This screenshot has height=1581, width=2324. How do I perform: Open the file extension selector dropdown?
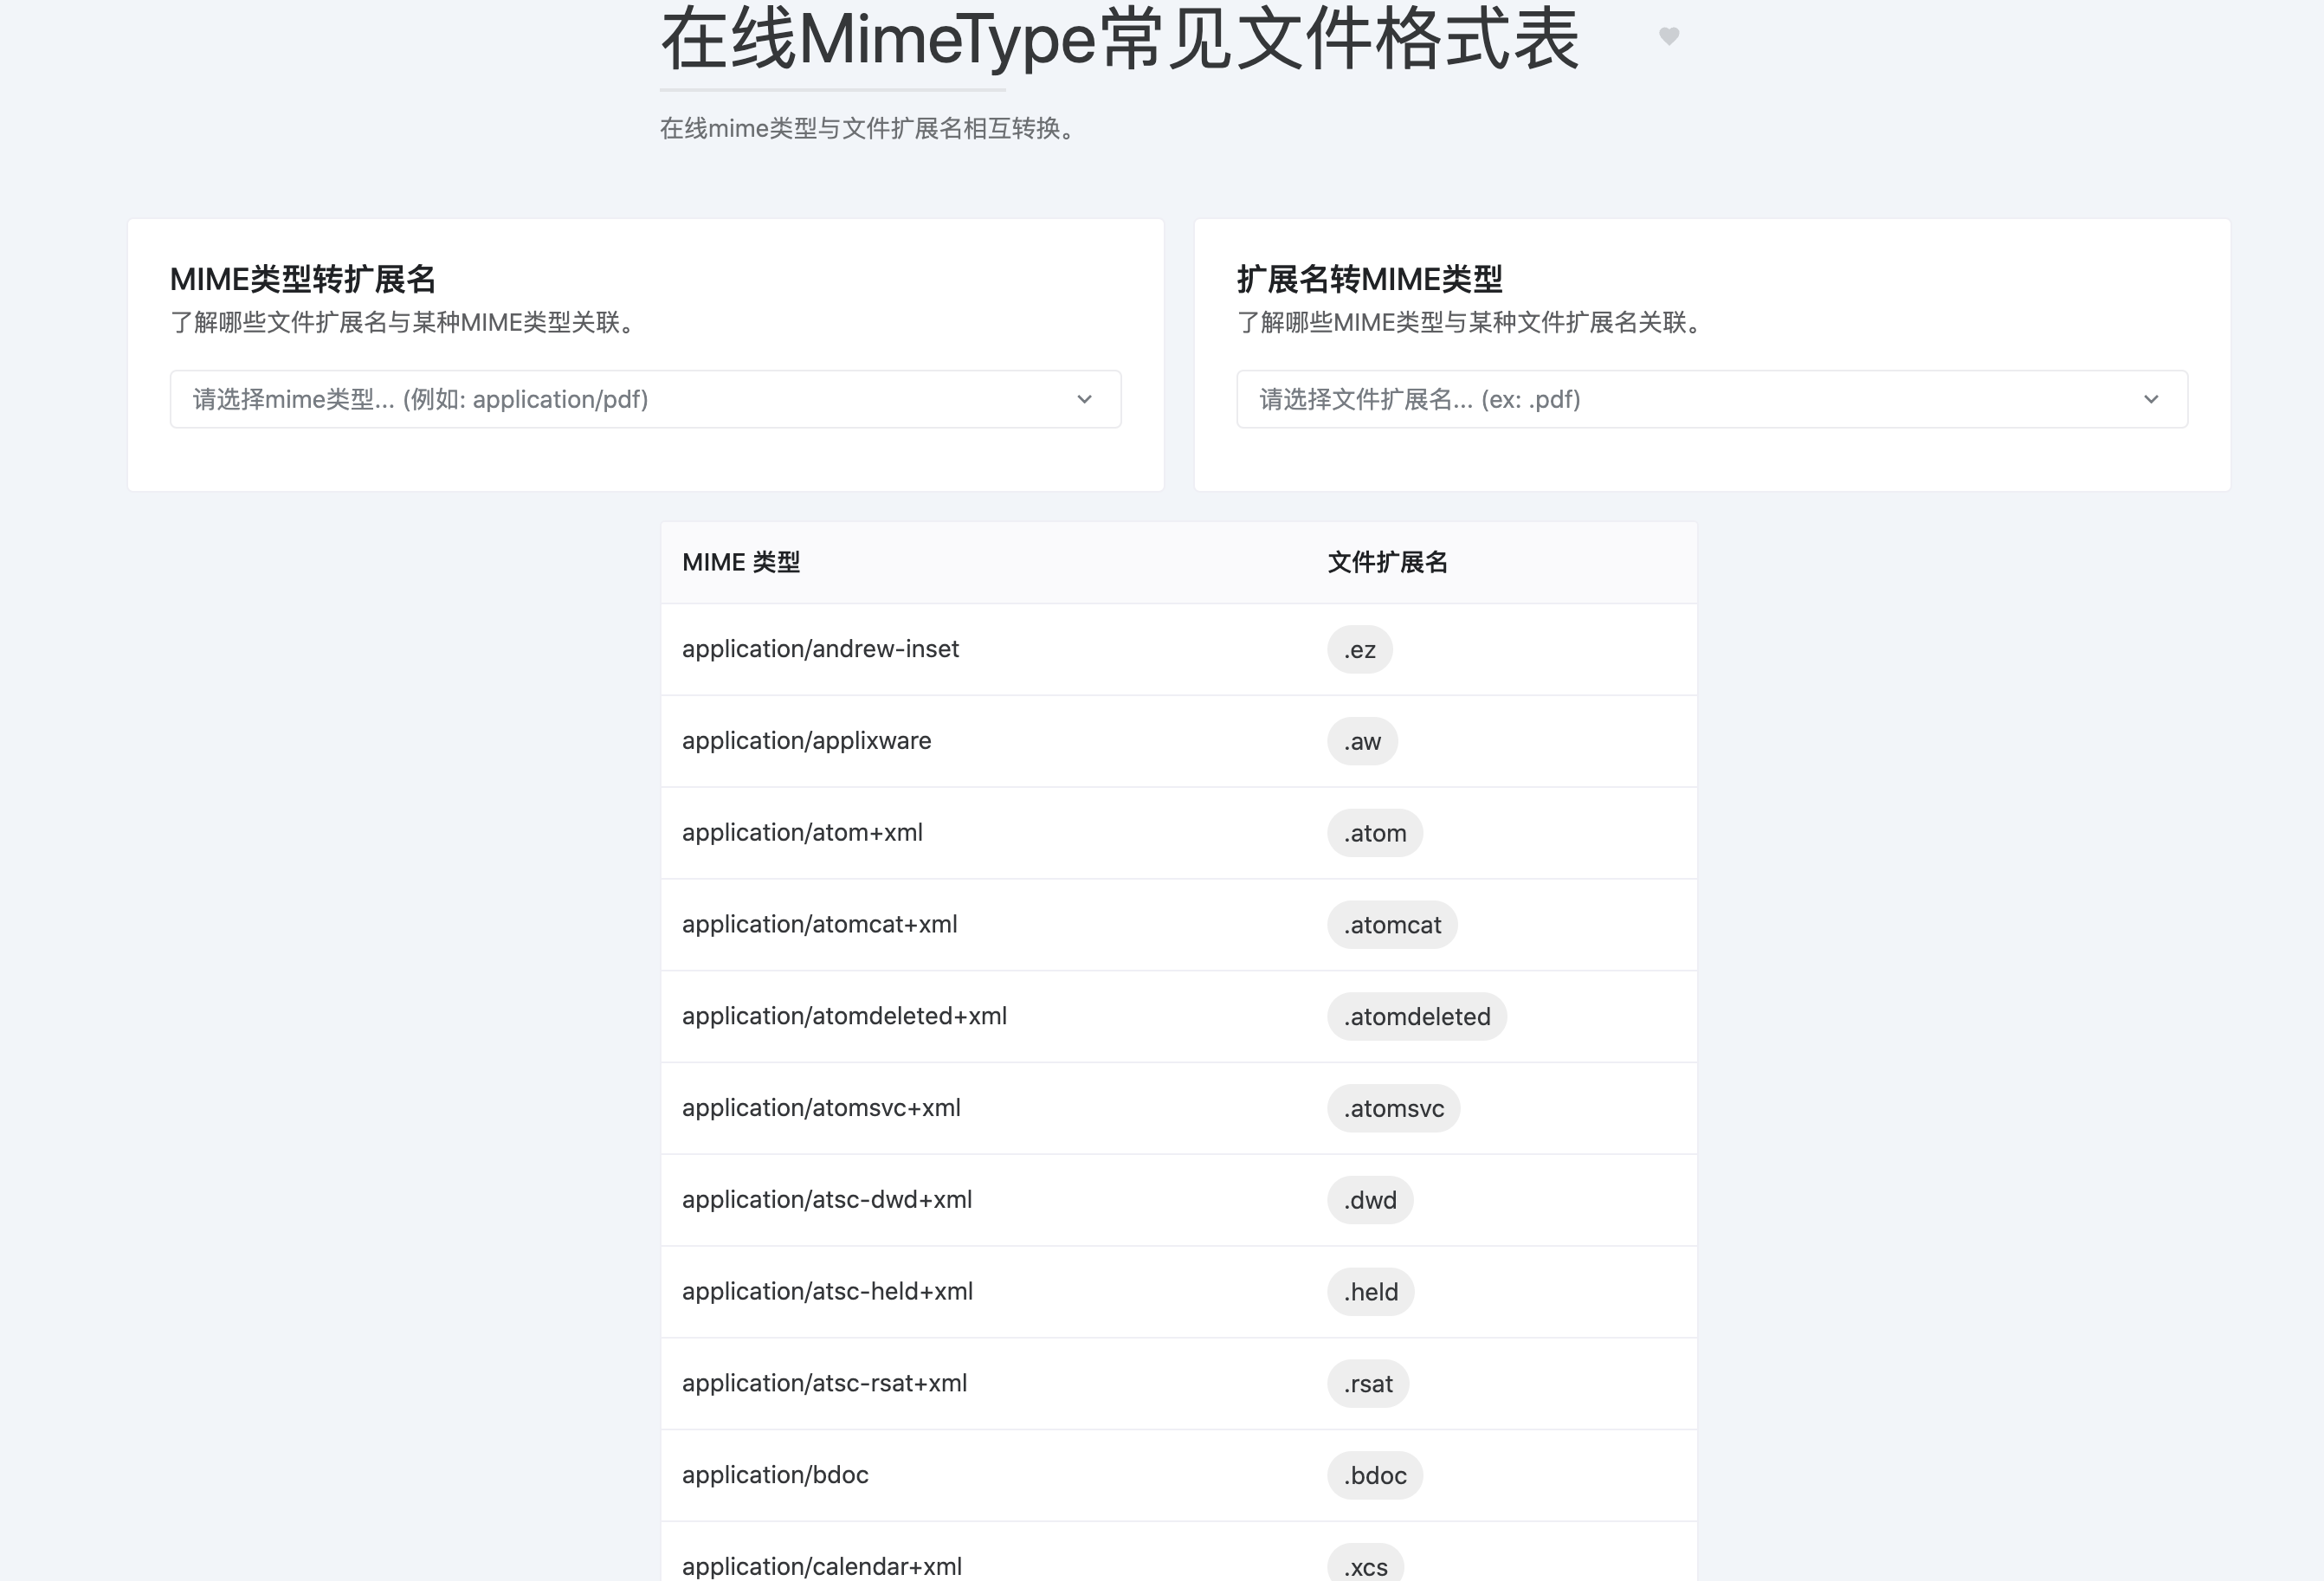1714,399
